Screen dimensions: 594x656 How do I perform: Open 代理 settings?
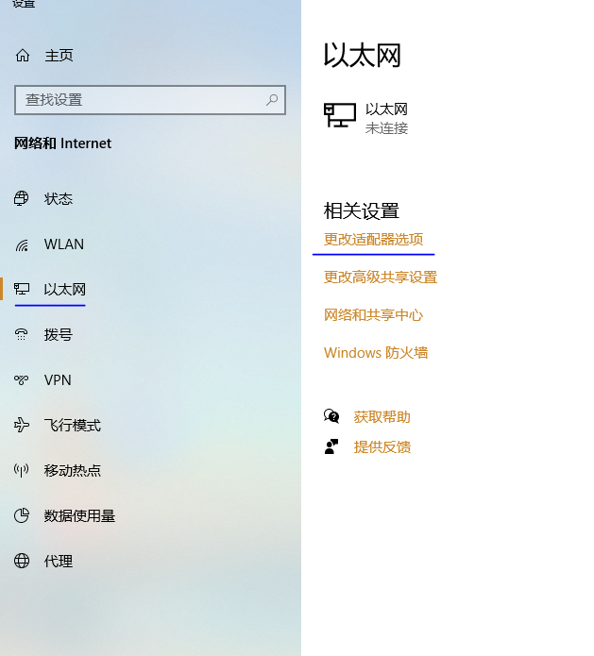click(x=59, y=561)
